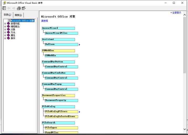
Task: Click the content scrollbar down arrow
Action: pos(185,129)
